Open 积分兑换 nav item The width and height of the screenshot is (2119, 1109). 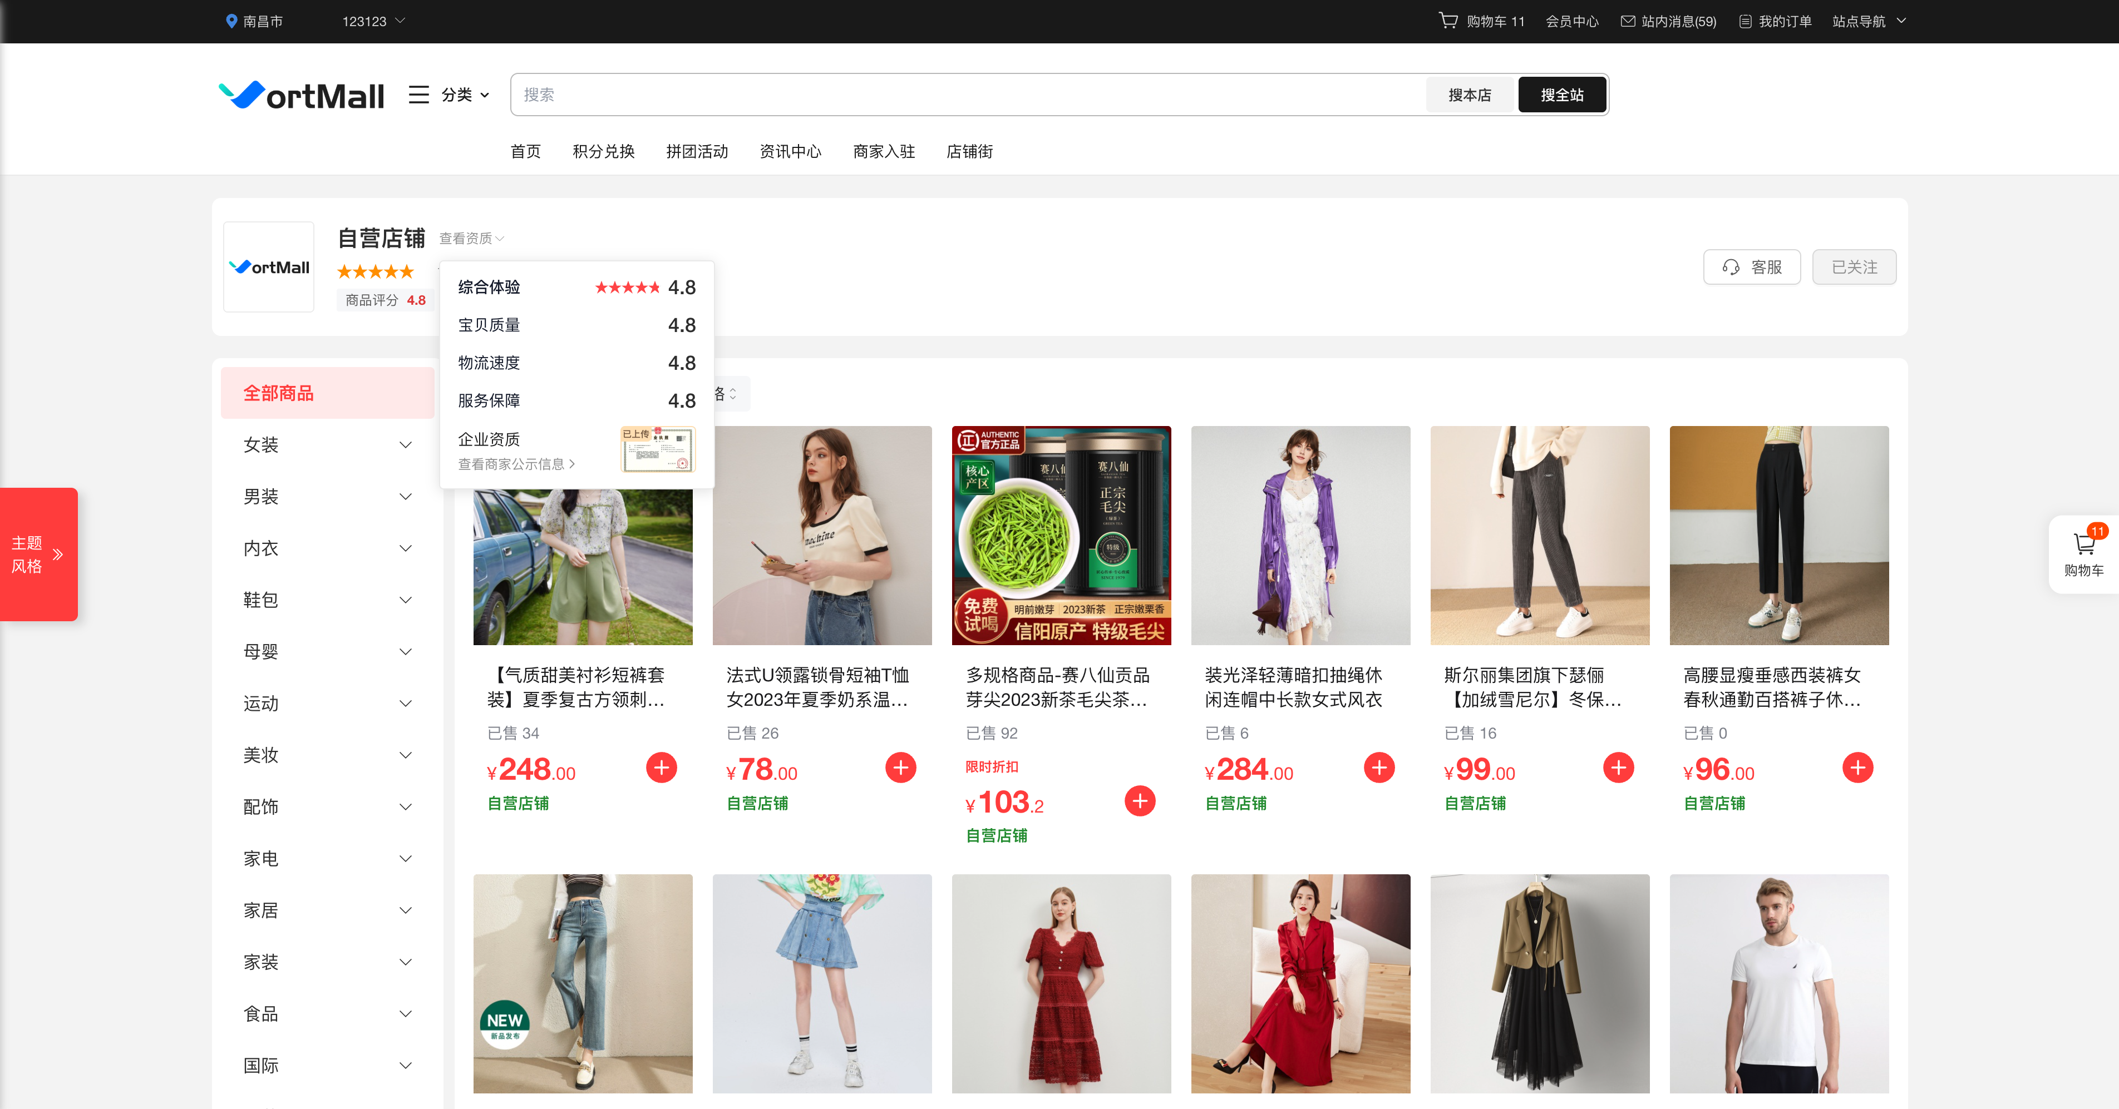tap(604, 151)
